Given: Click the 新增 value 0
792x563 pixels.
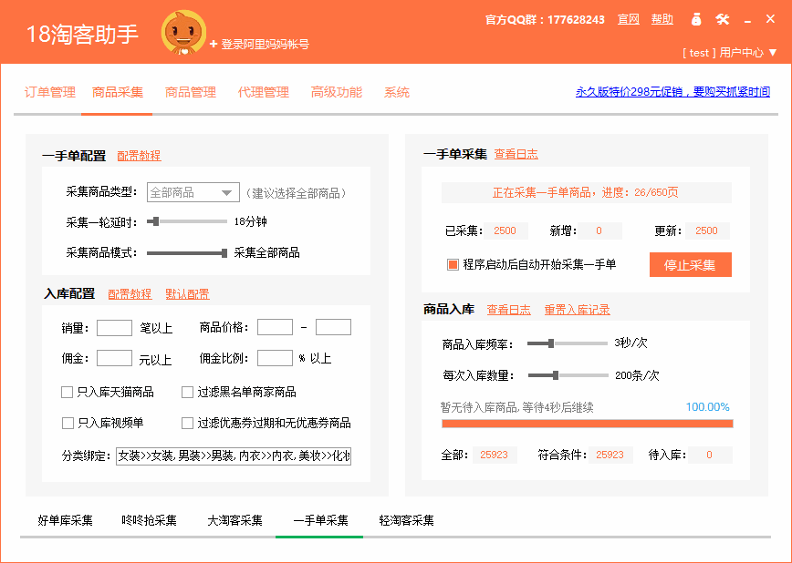Looking at the screenshot, I should coord(599,230).
